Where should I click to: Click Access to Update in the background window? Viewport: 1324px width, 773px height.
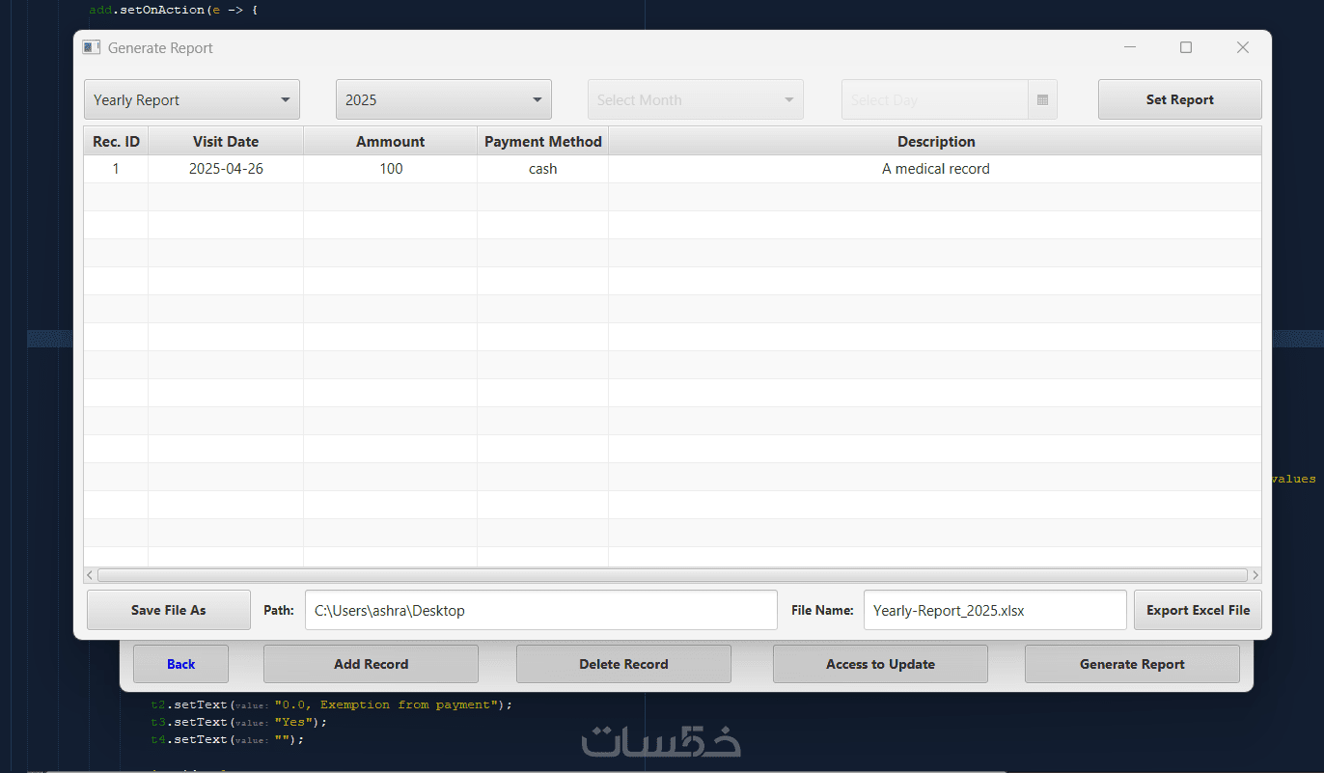coord(880,664)
